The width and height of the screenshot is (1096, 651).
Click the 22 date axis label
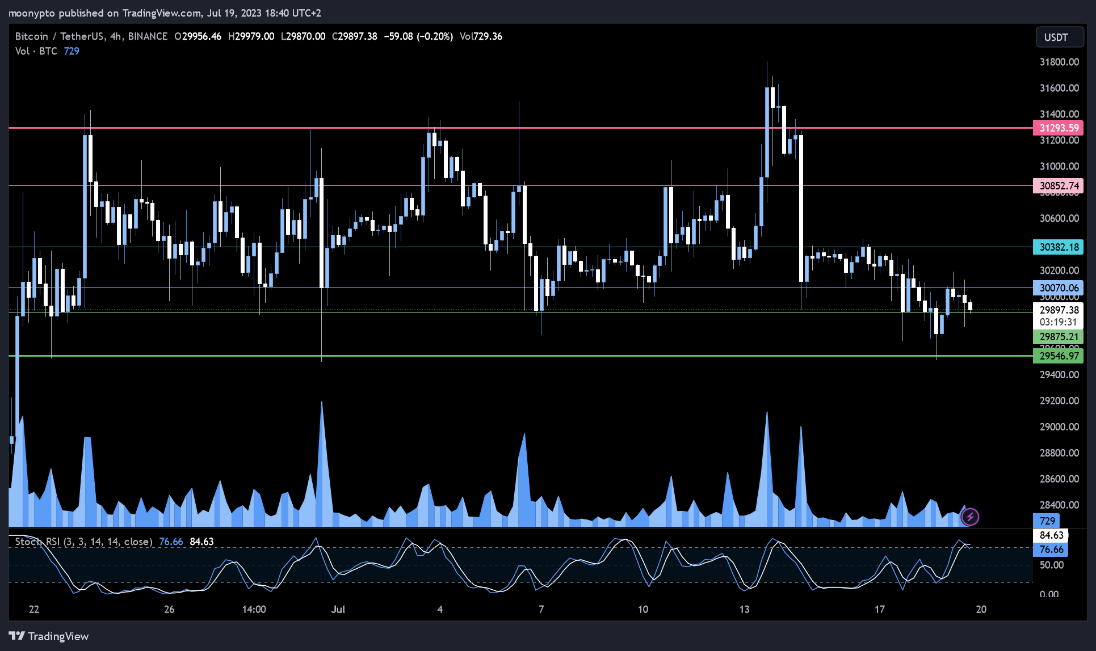34,609
